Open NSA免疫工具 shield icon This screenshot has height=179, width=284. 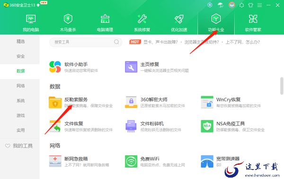click(207, 126)
